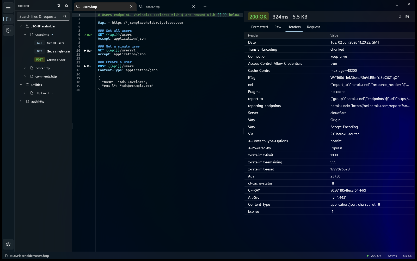Create a new file in Explorer
The image size is (417, 261).
[x=66, y=6]
